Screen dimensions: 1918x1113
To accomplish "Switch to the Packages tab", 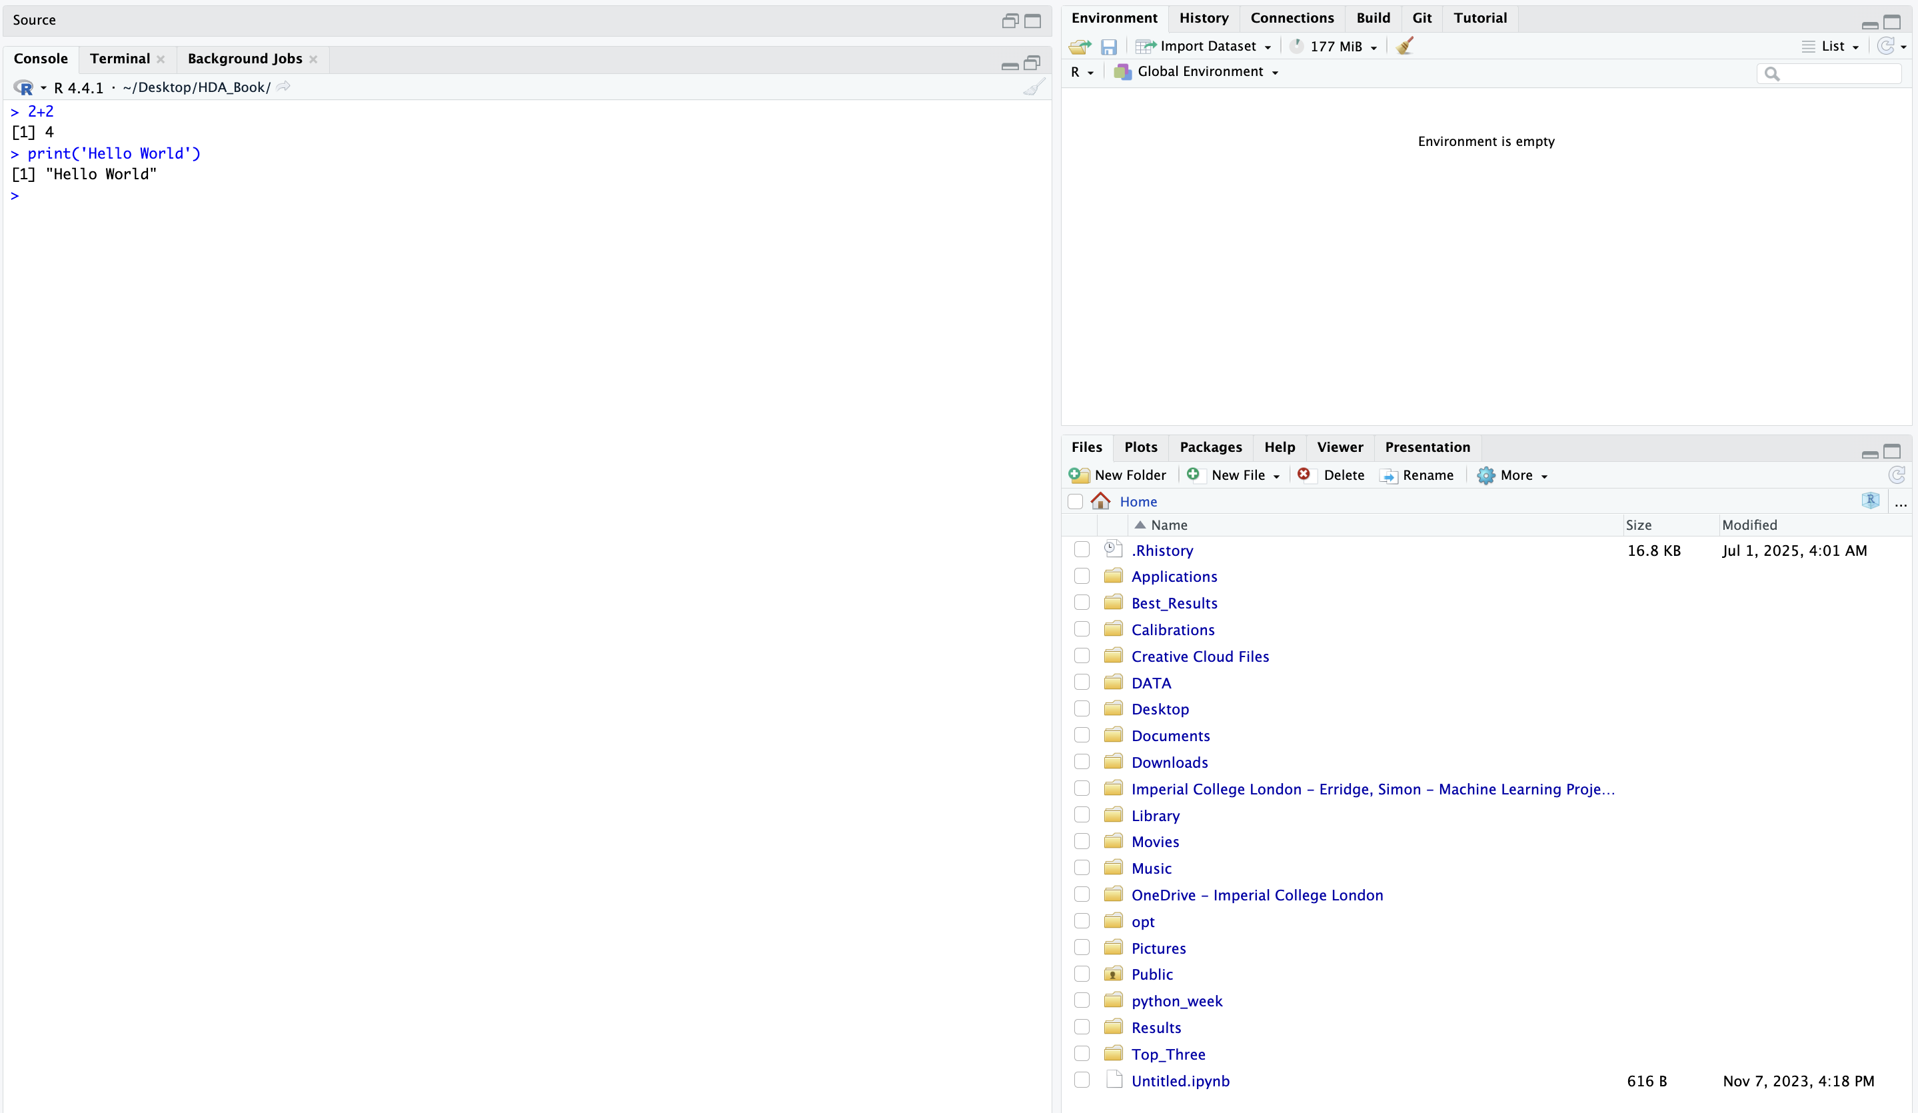I will [x=1210, y=448].
